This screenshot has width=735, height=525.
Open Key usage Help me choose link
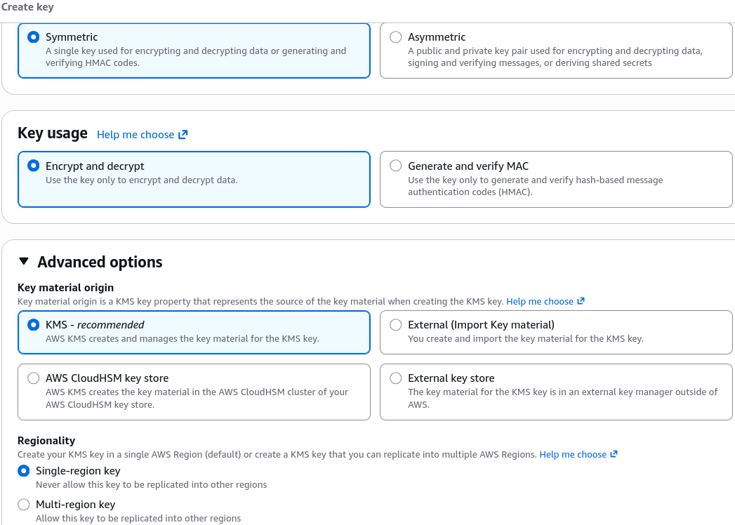click(135, 135)
